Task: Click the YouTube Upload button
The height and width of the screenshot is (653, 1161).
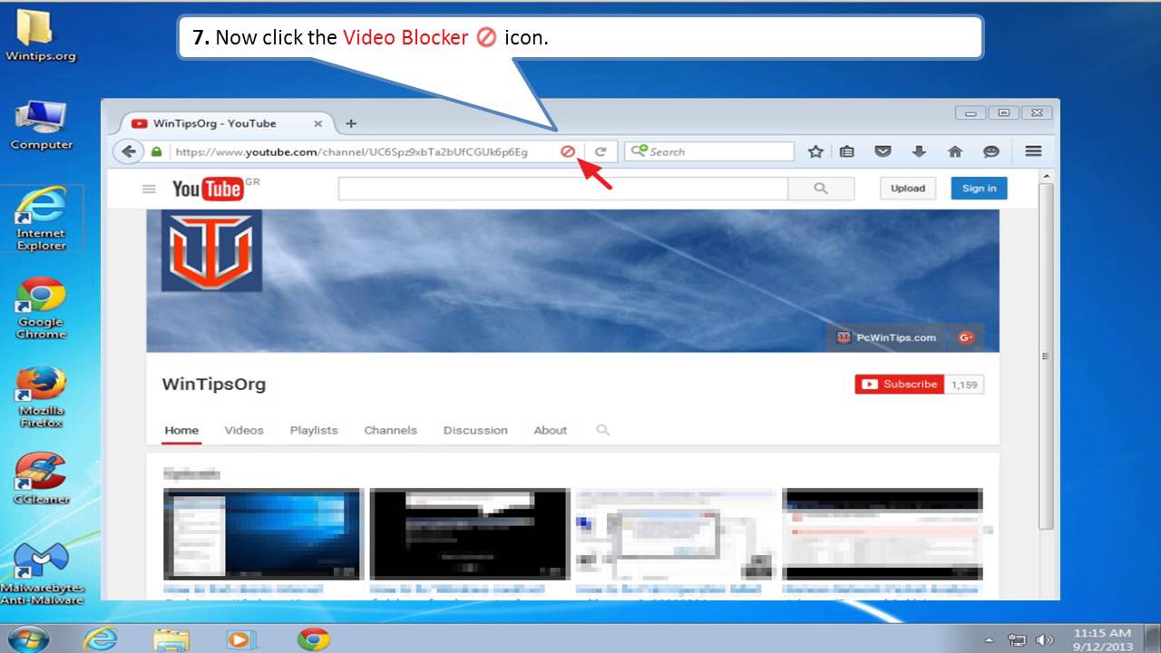Action: point(908,188)
